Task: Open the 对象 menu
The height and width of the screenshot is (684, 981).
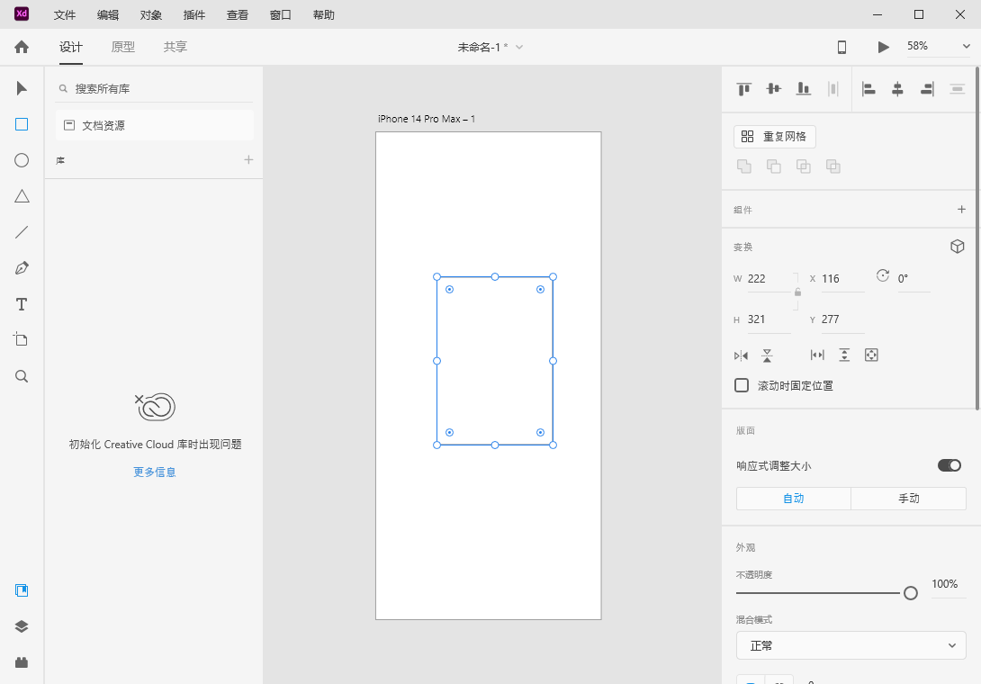Action: click(x=151, y=15)
